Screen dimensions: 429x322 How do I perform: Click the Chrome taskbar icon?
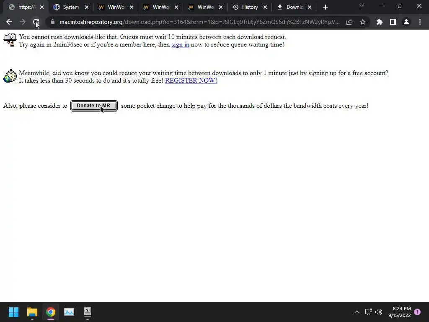pos(51,312)
